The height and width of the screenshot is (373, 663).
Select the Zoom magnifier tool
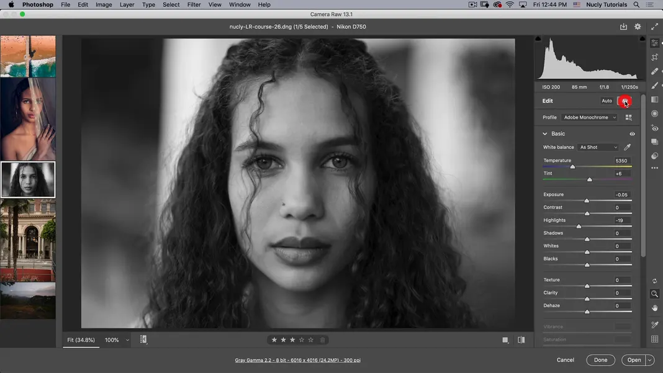654,294
